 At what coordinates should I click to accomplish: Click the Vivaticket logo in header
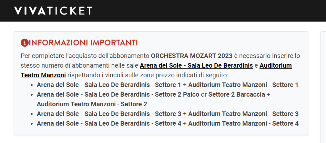pos(53,11)
